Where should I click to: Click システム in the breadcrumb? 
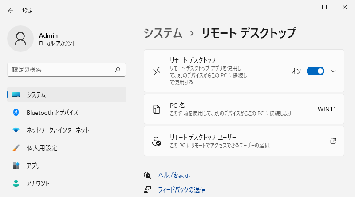click(x=163, y=33)
